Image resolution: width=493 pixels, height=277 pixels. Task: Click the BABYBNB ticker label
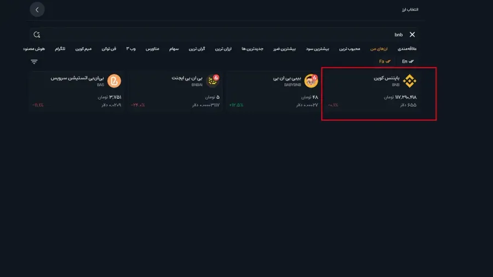click(x=293, y=85)
